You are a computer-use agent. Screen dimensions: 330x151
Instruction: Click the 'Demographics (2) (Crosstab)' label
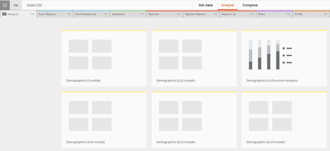click(175, 81)
